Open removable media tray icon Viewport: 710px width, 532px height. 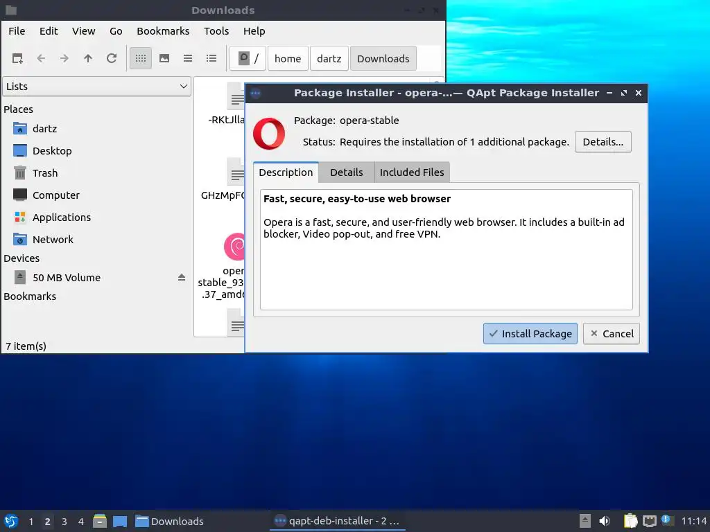585,521
